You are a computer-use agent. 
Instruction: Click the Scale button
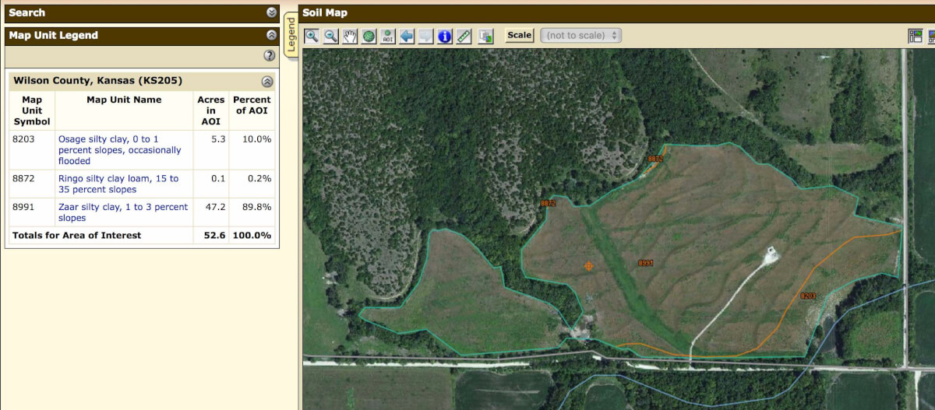520,35
